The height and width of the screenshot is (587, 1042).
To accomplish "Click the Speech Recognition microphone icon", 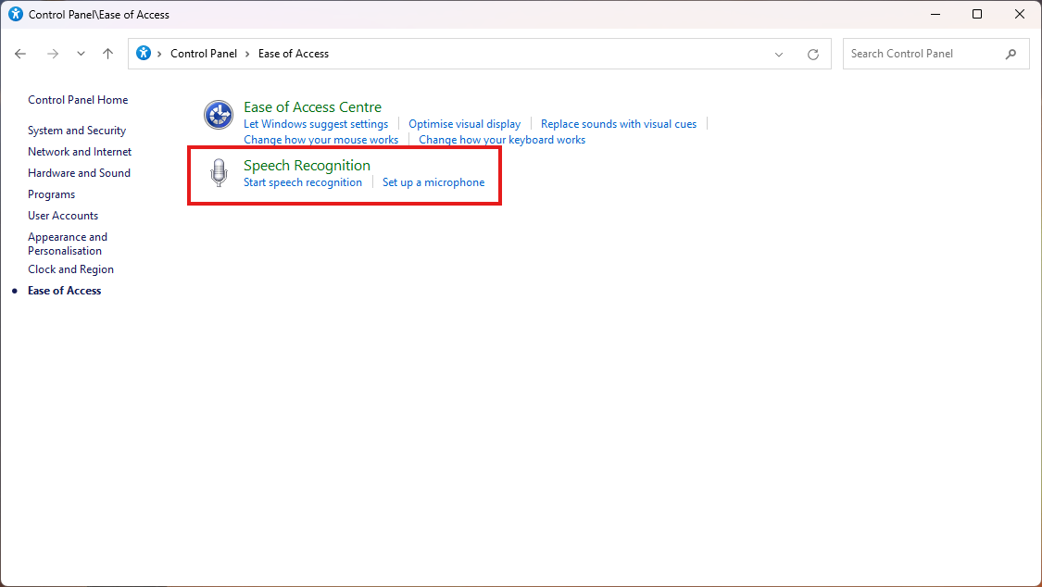I will [219, 173].
